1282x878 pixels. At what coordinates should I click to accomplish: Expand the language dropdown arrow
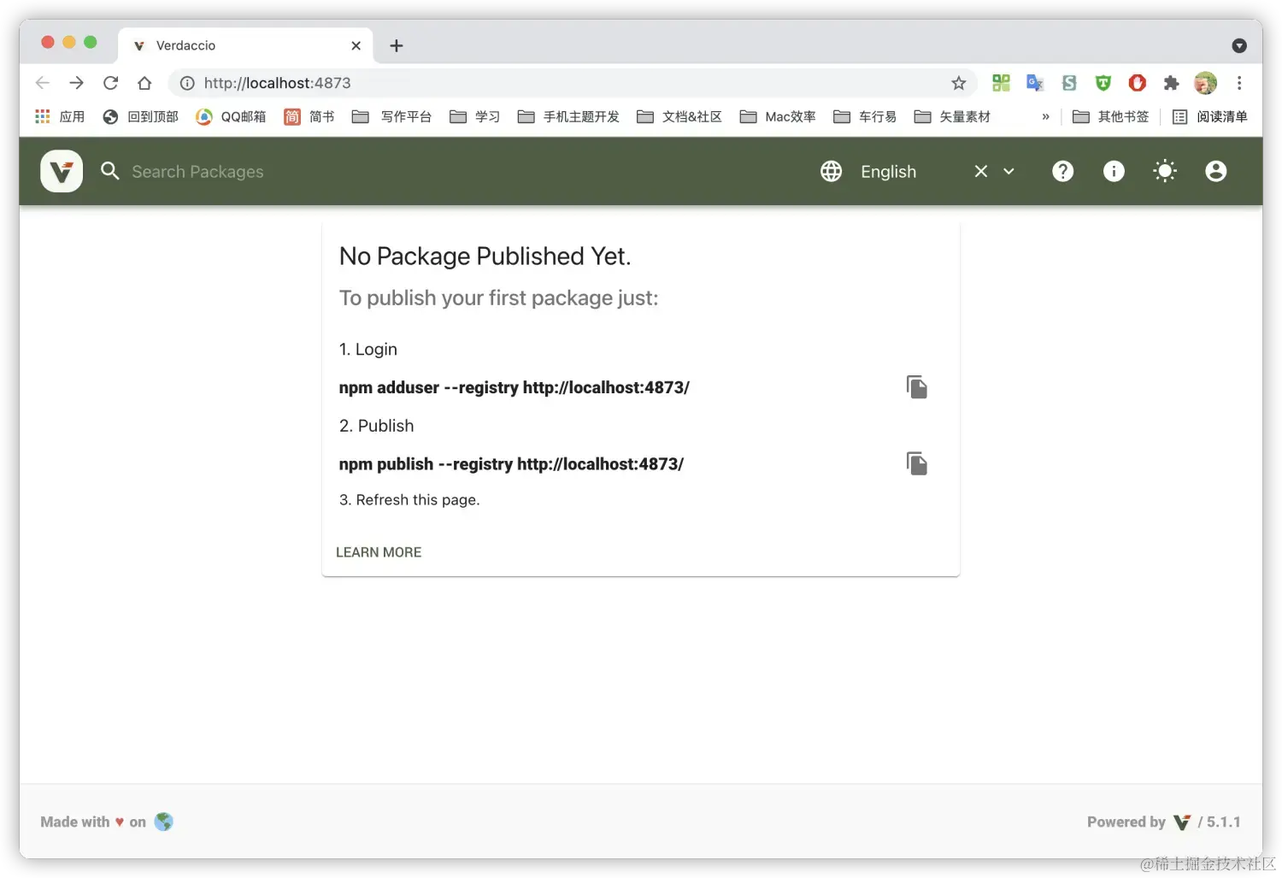click(1009, 171)
